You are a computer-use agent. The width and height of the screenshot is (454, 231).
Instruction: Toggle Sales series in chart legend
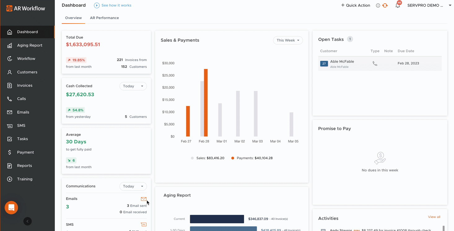pos(207,158)
